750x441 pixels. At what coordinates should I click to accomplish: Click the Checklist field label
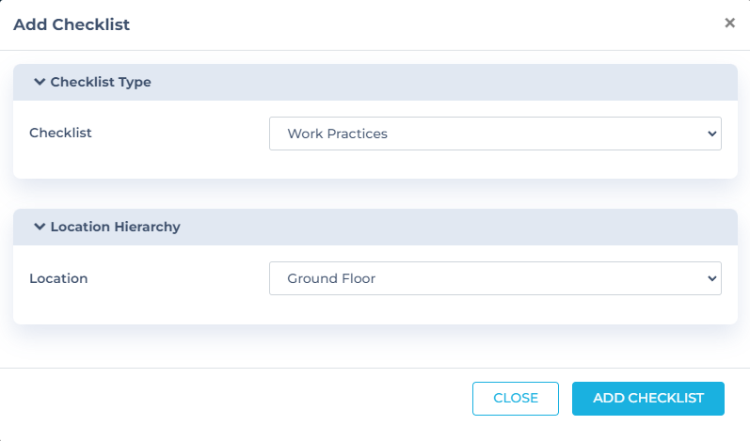60,133
